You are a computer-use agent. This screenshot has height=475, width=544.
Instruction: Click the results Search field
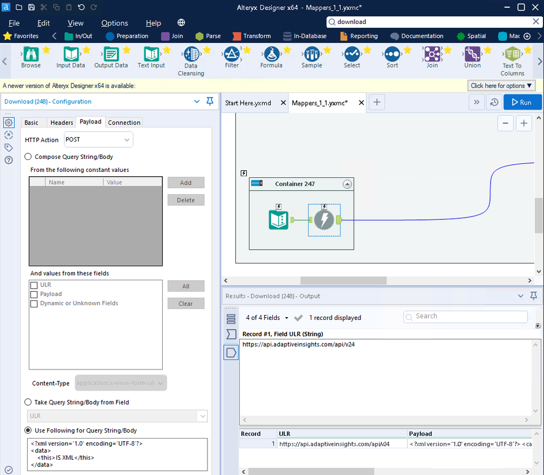(466, 316)
